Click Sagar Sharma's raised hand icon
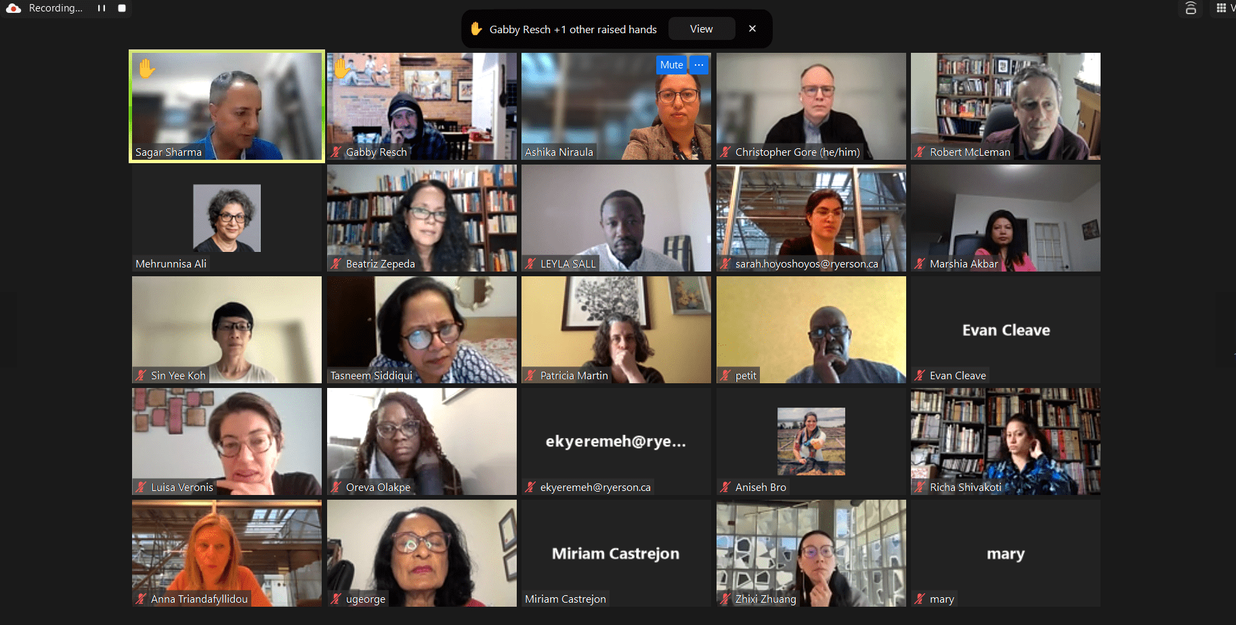The height and width of the screenshot is (625, 1236). pos(147,68)
